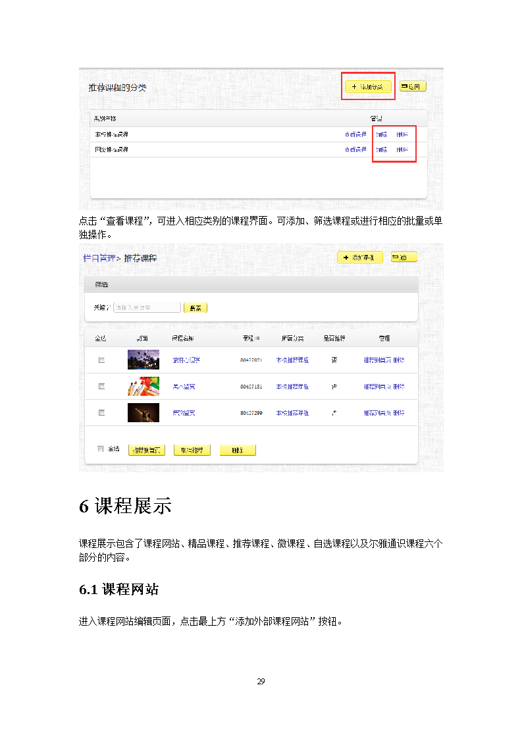Select course ID 80437299 text

pyautogui.click(x=251, y=413)
